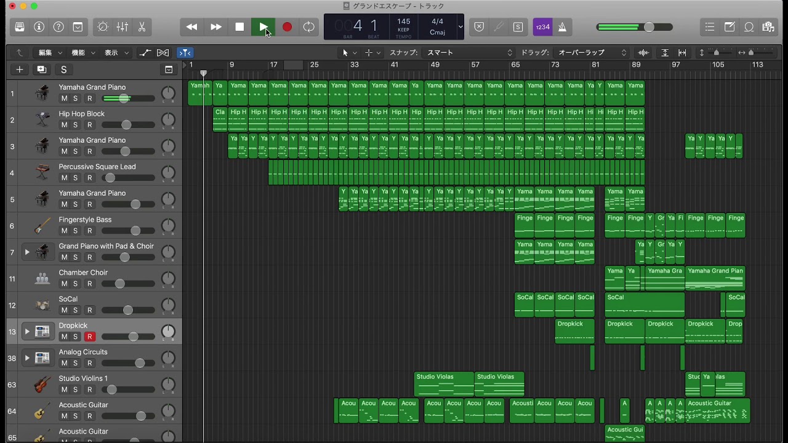Open the 編集 menu
The width and height of the screenshot is (788, 443).
point(46,53)
